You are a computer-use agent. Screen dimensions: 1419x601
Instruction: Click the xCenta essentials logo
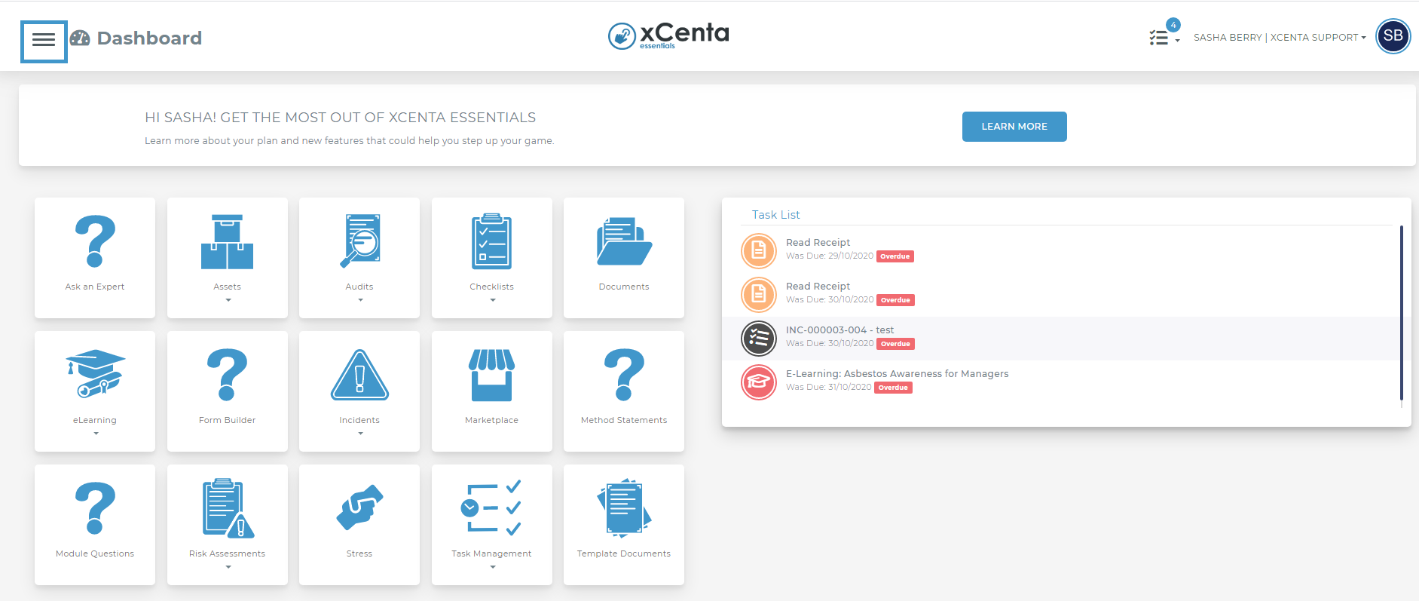pos(668,35)
